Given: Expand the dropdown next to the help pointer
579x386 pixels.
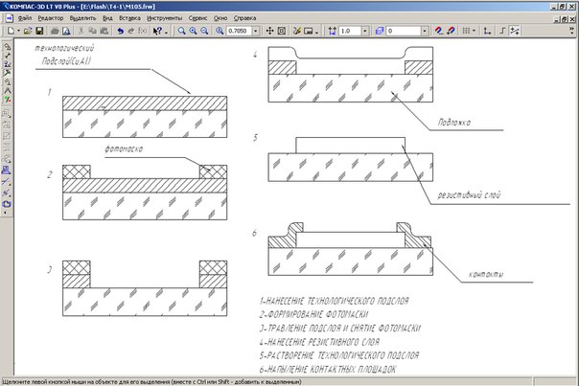Looking at the screenshot, I should 166,33.
